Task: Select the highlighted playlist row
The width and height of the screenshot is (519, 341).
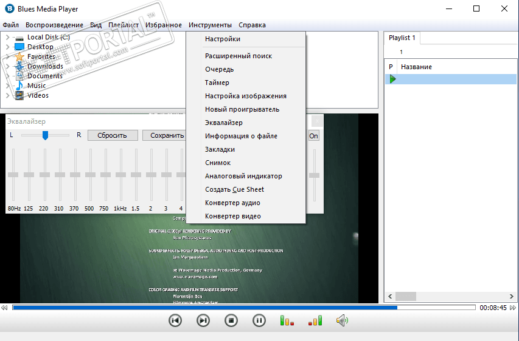Action: [450, 79]
